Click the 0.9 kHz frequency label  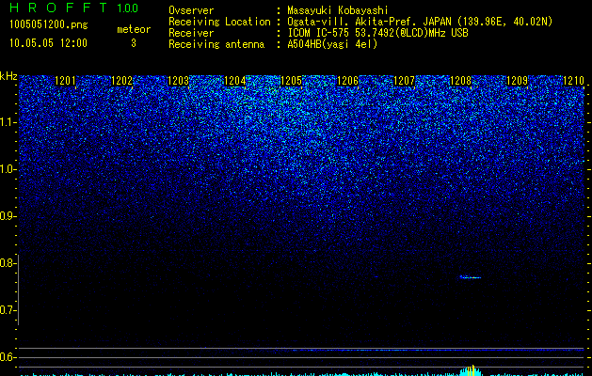coord(8,216)
